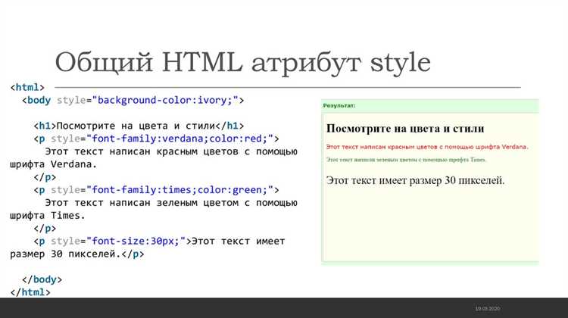This screenshot has width=568, height=318.
Task: Click the "Результат:" label above the preview
Action: 339,106
